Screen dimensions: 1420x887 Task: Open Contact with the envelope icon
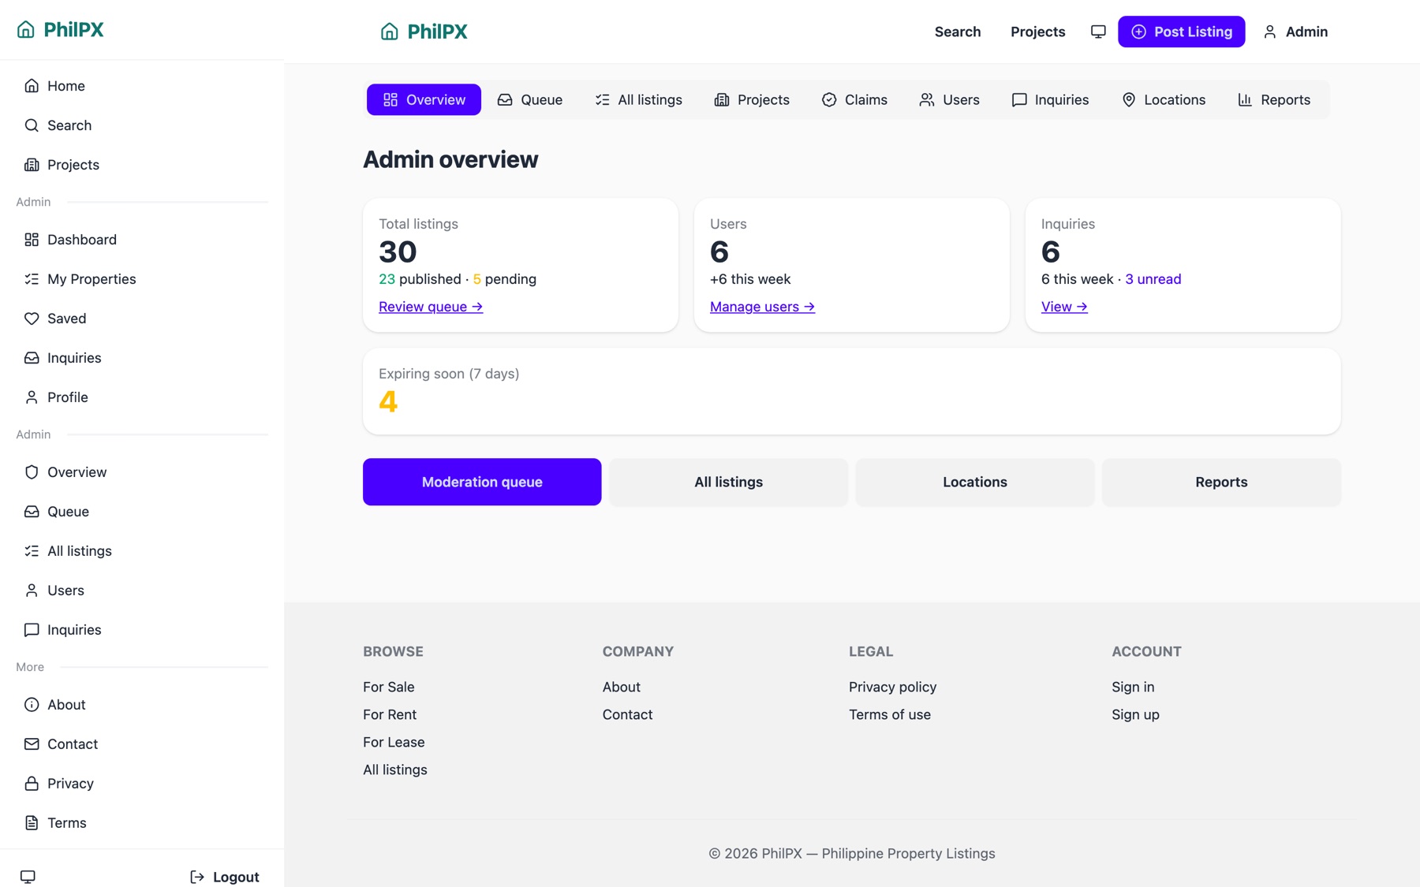pos(142,744)
